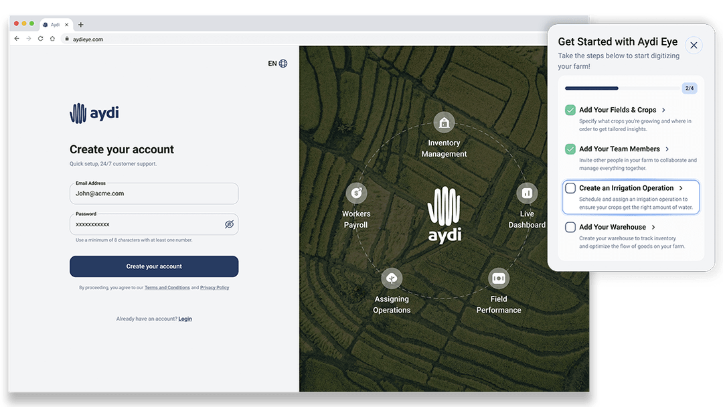
Task: Check the Add Your Warehouse box
Action: (570, 228)
